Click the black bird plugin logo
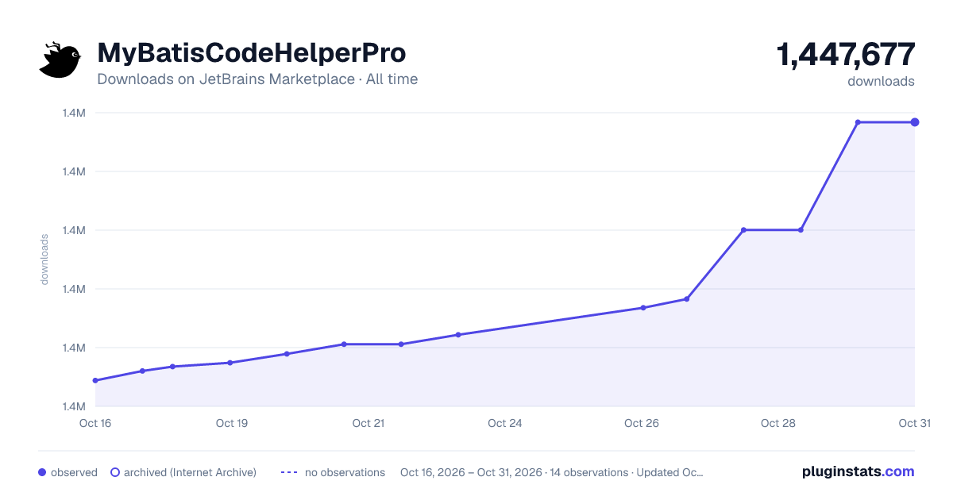This screenshot has height=500, width=953. (60, 60)
